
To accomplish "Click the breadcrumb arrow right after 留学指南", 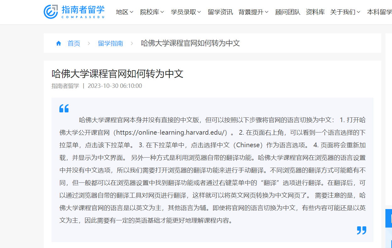I will 132,43.
